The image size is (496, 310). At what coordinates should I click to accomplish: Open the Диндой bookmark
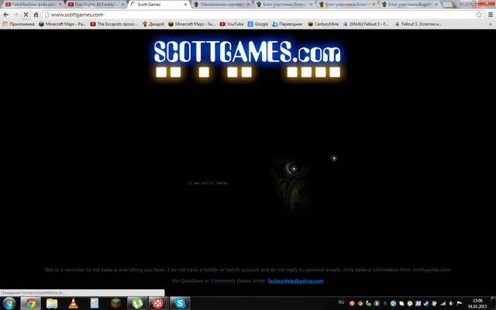click(153, 24)
